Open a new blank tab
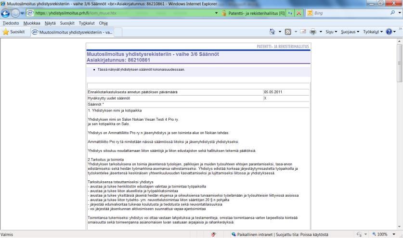The image size is (403, 238). [x=118, y=32]
